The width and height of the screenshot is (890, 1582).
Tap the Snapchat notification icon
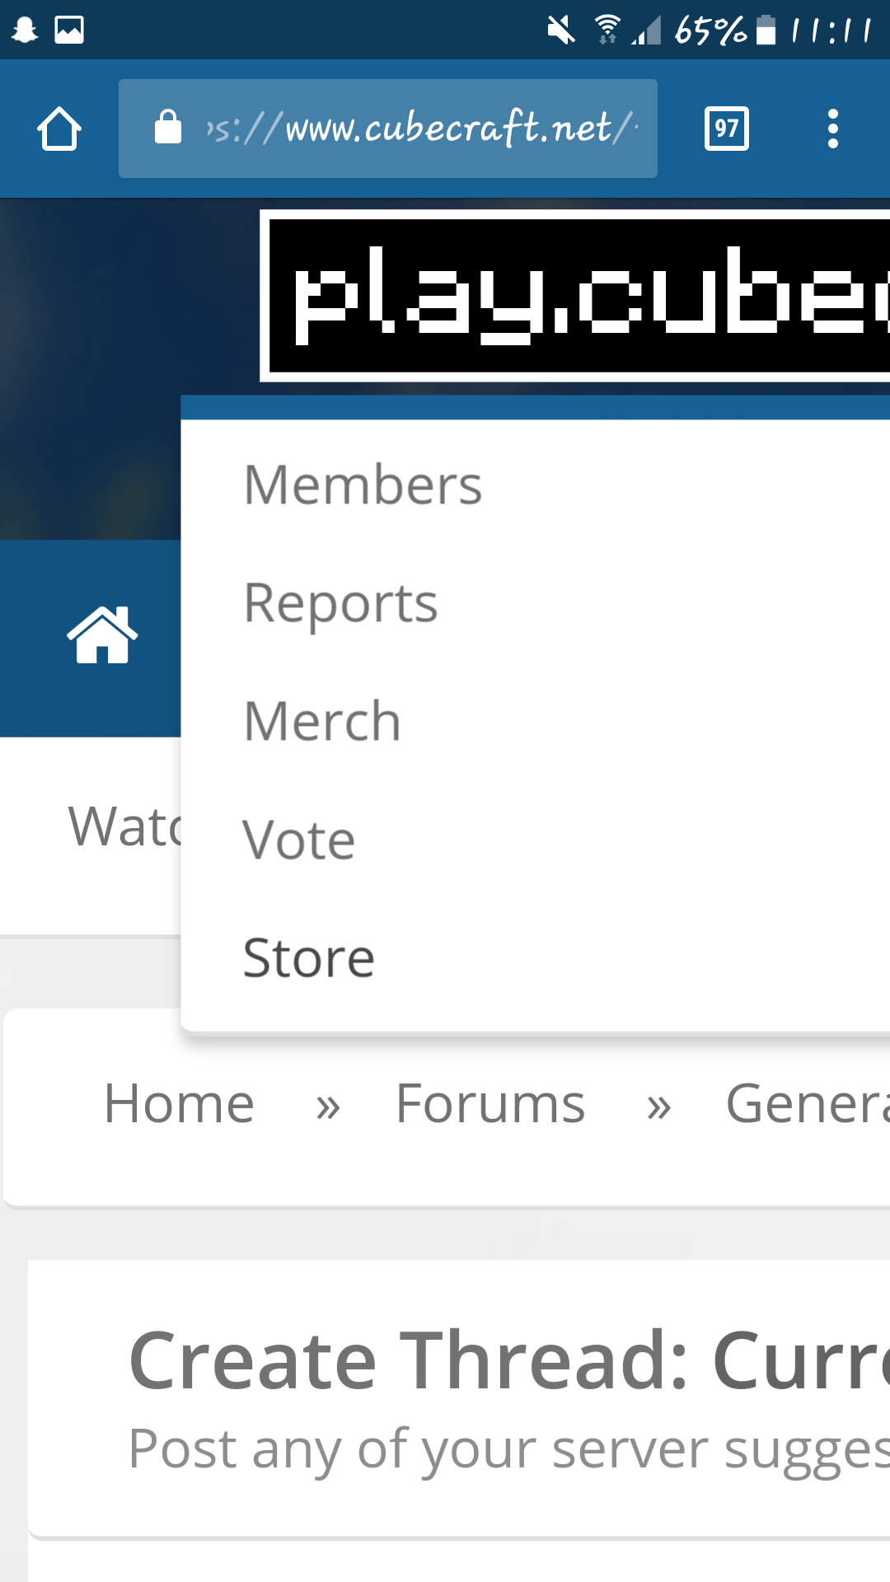tap(25, 30)
